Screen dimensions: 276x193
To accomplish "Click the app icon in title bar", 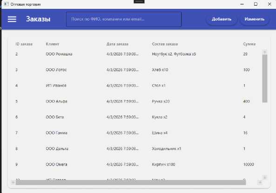I will pyautogui.click(x=6, y=4).
